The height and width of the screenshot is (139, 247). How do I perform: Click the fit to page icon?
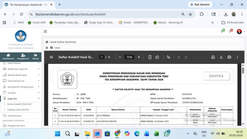(150, 57)
